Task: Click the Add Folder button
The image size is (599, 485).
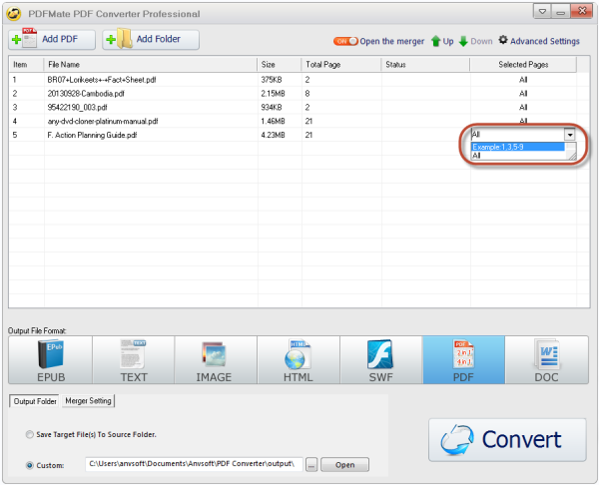Action: point(151,40)
